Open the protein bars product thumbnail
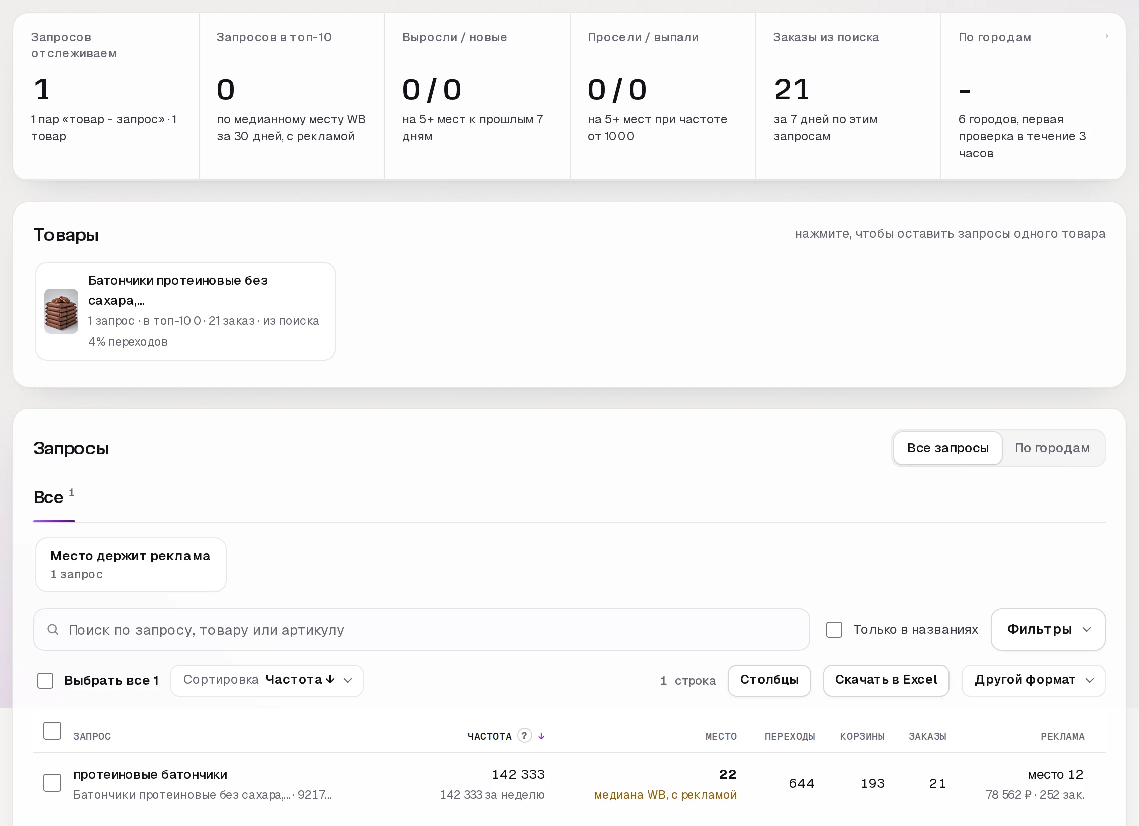Screen dimensions: 1139x826 coord(61,311)
